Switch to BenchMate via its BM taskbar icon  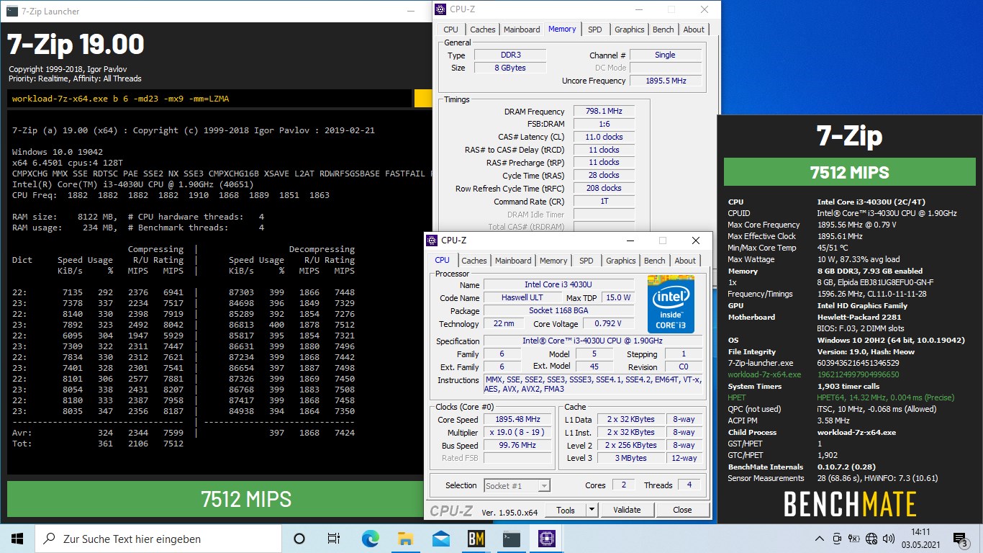pos(476,539)
